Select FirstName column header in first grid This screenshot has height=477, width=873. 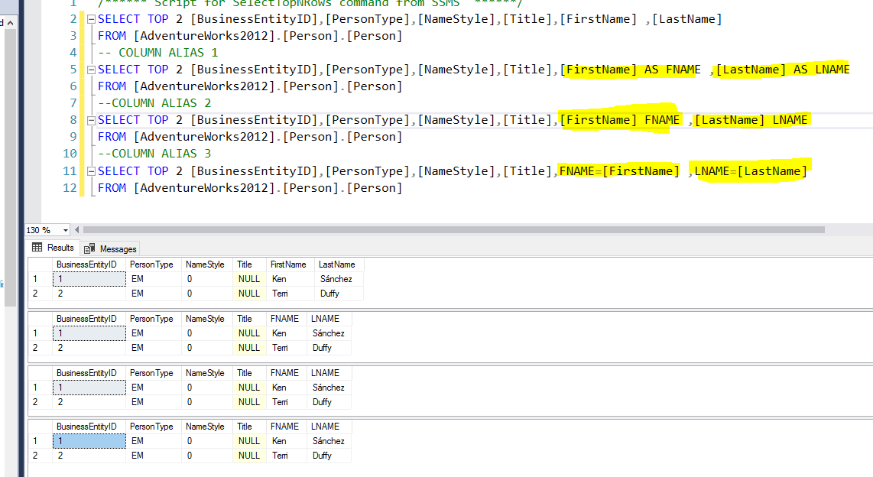(288, 264)
